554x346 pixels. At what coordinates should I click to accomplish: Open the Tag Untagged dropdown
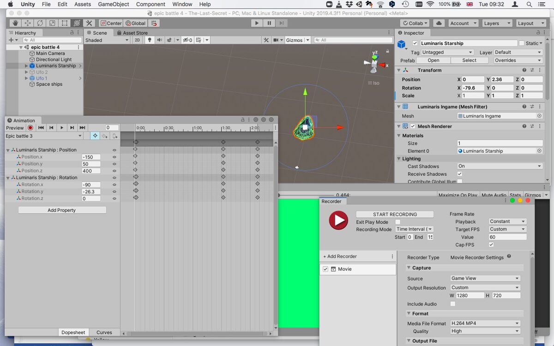click(447, 53)
